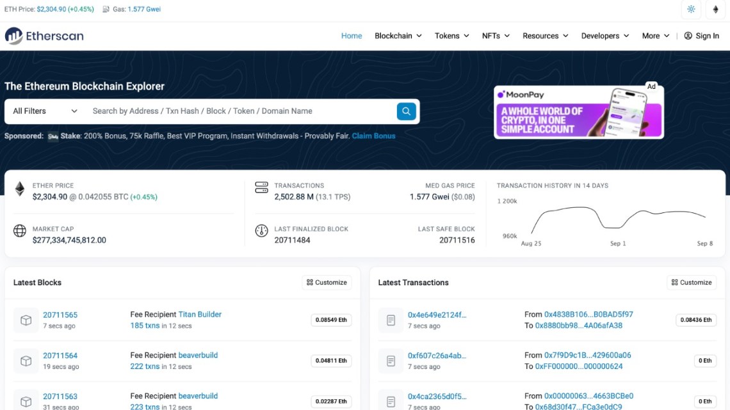This screenshot has width=730, height=410.
Task: Expand the Developers menu
Action: click(604, 36)
